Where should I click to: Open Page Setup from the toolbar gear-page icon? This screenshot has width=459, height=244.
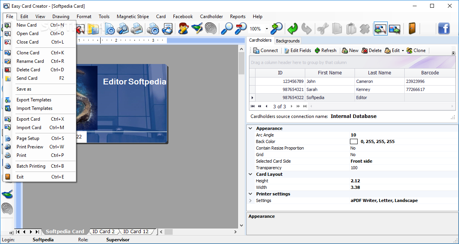110,29
